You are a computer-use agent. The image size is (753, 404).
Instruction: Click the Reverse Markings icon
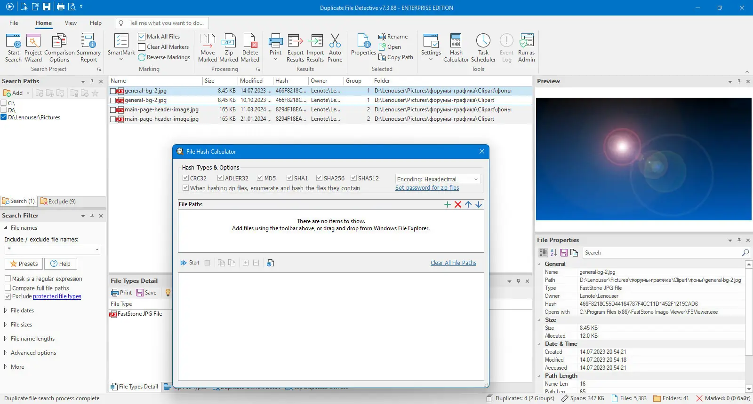point(142,57)
